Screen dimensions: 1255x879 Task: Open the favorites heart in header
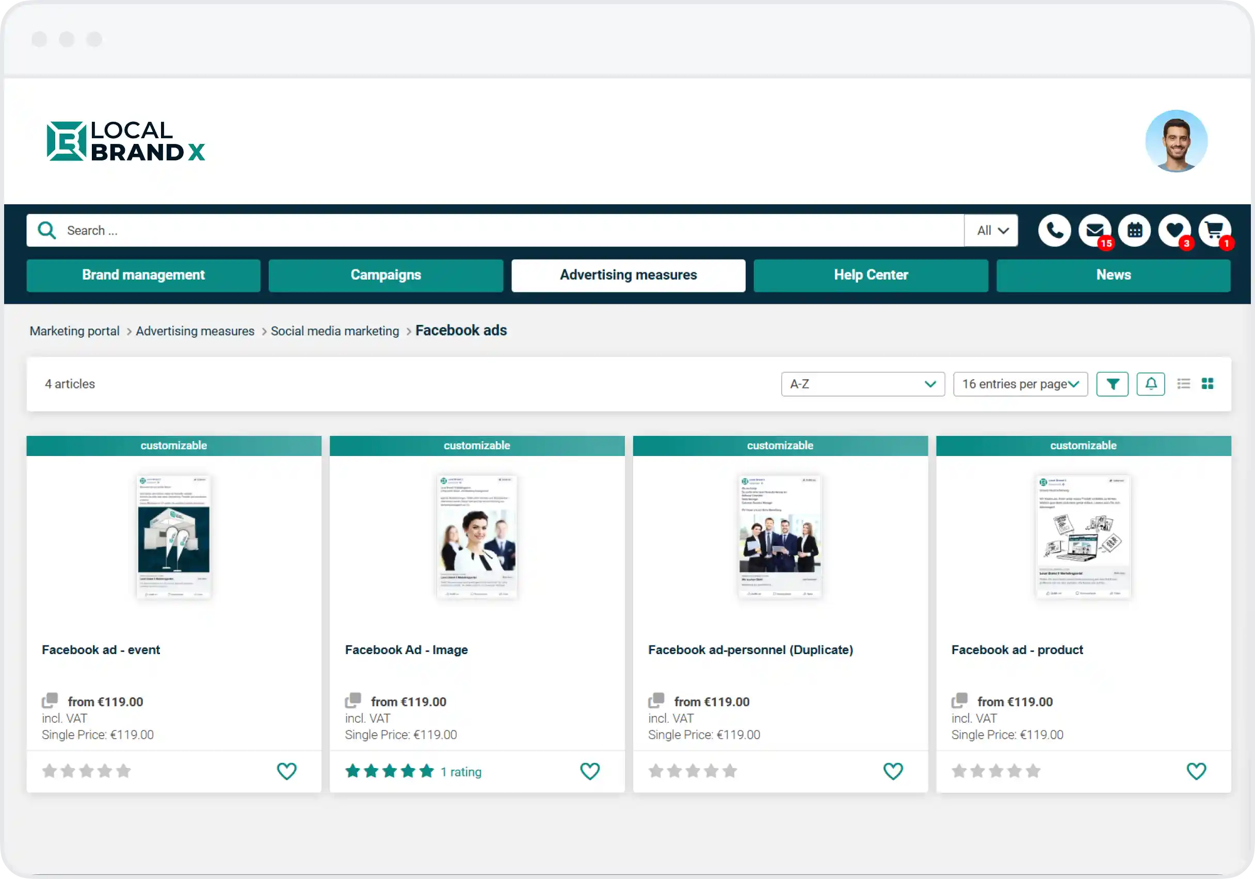pos(1174,231)
